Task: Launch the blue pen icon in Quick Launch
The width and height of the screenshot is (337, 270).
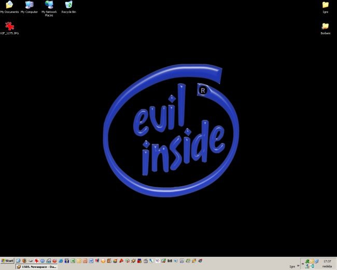Action: (151, 261)
